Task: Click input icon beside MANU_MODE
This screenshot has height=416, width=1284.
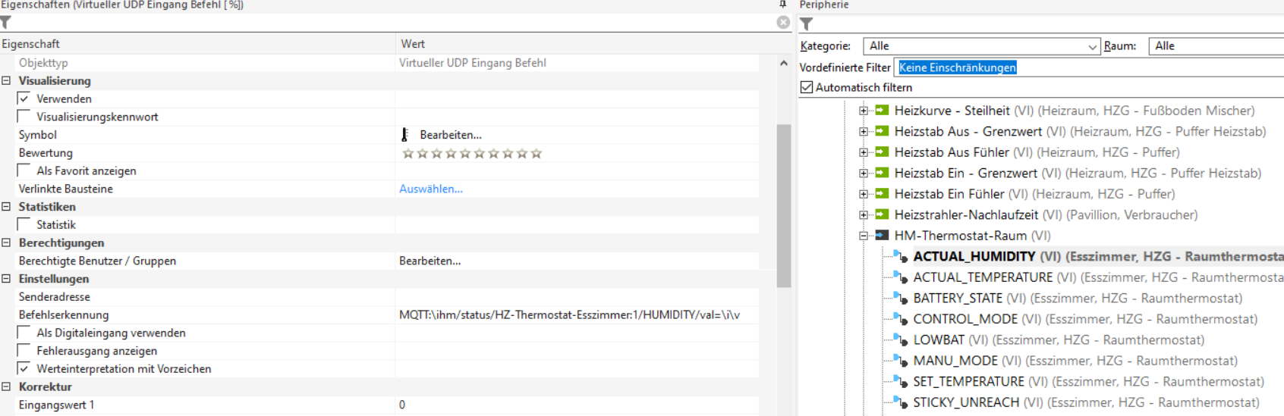Action: (901, 361)
